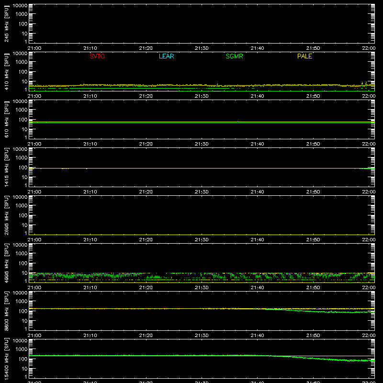Select the 610 MHz [SFU] axis title
383x383 pixels.
click(7, 119)
